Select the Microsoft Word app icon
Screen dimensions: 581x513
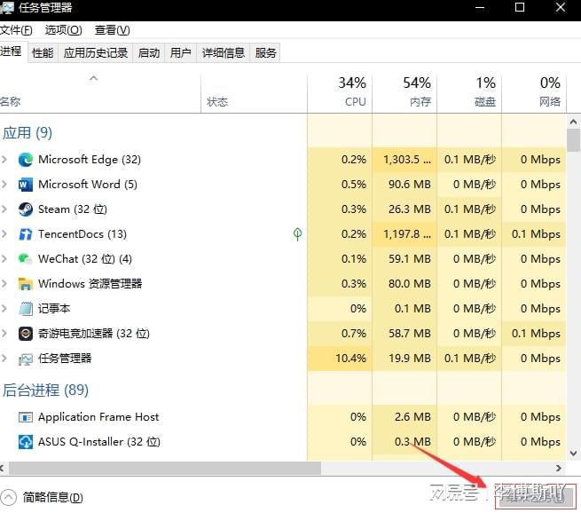(26, 185)
